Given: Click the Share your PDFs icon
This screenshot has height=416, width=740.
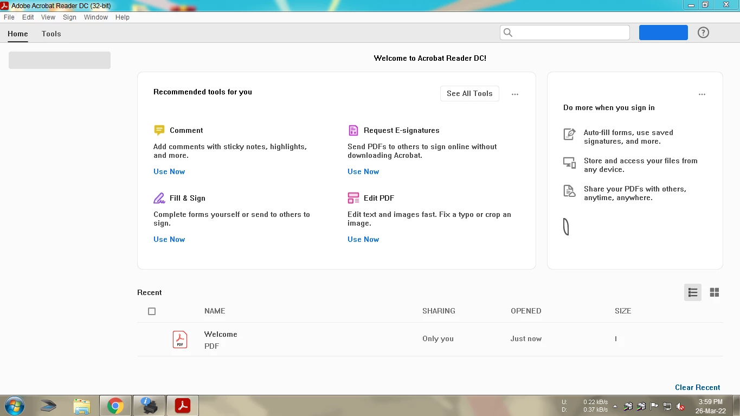Looking at the screenshot, I should click(x=569, y=191).
